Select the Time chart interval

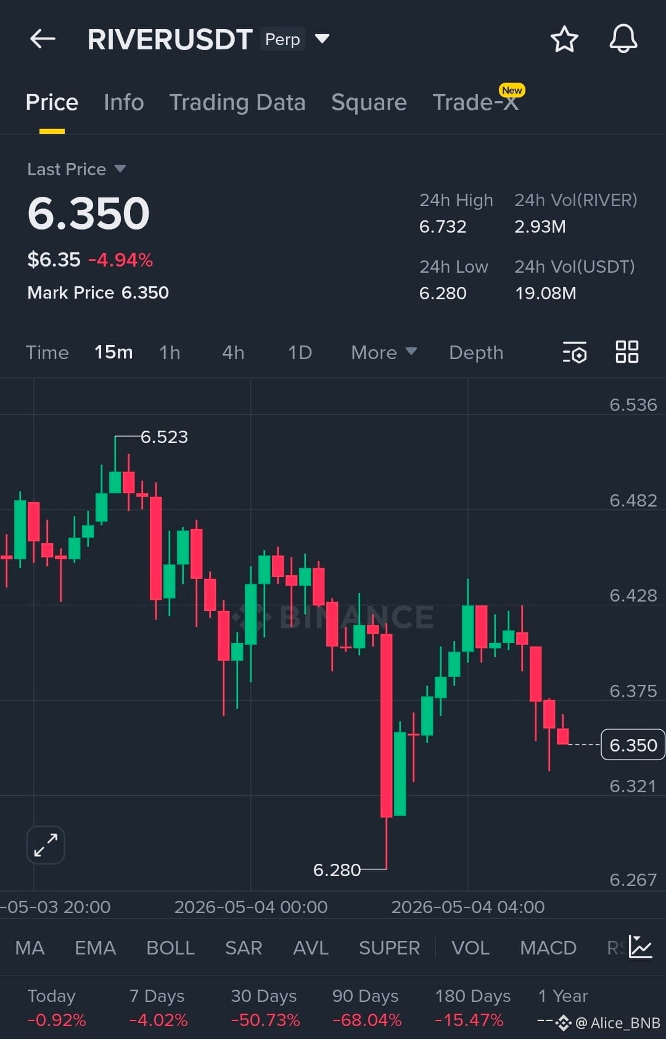point(47,352)
